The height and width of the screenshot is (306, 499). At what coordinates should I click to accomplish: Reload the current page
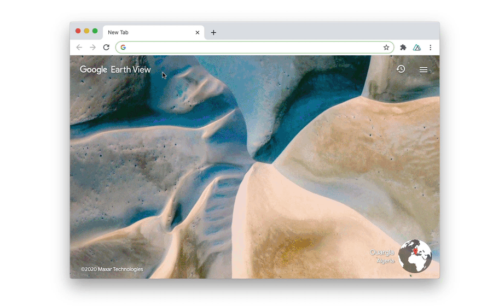(106, 48)
